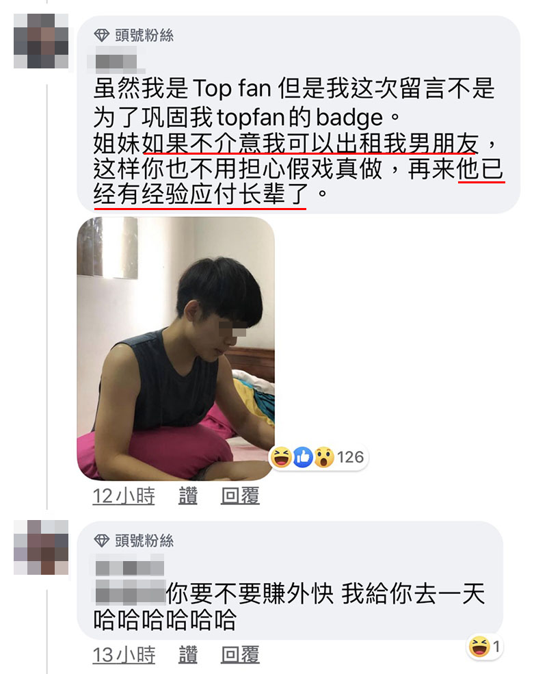Click the 頭號粉絲 label on first comment

click(144, 36)
